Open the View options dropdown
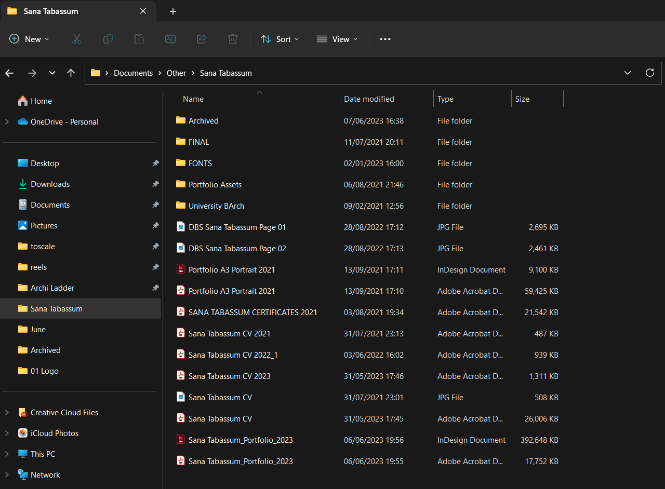 [x=337, y=39]
